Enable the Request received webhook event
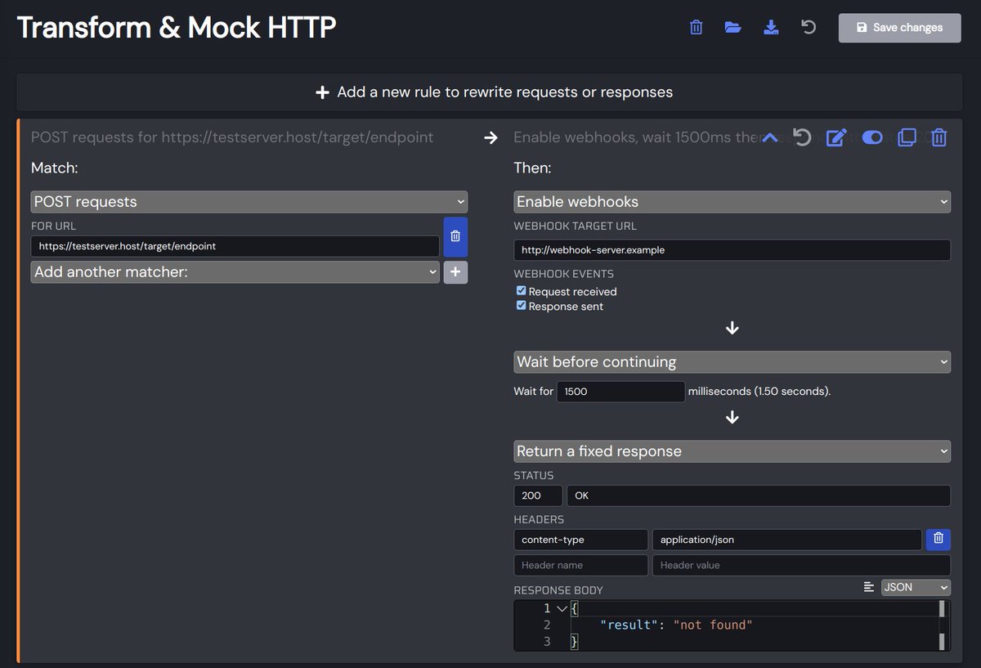 (x=521, y=290)
